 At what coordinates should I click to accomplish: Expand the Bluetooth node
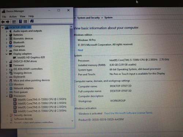click(7, 43)
